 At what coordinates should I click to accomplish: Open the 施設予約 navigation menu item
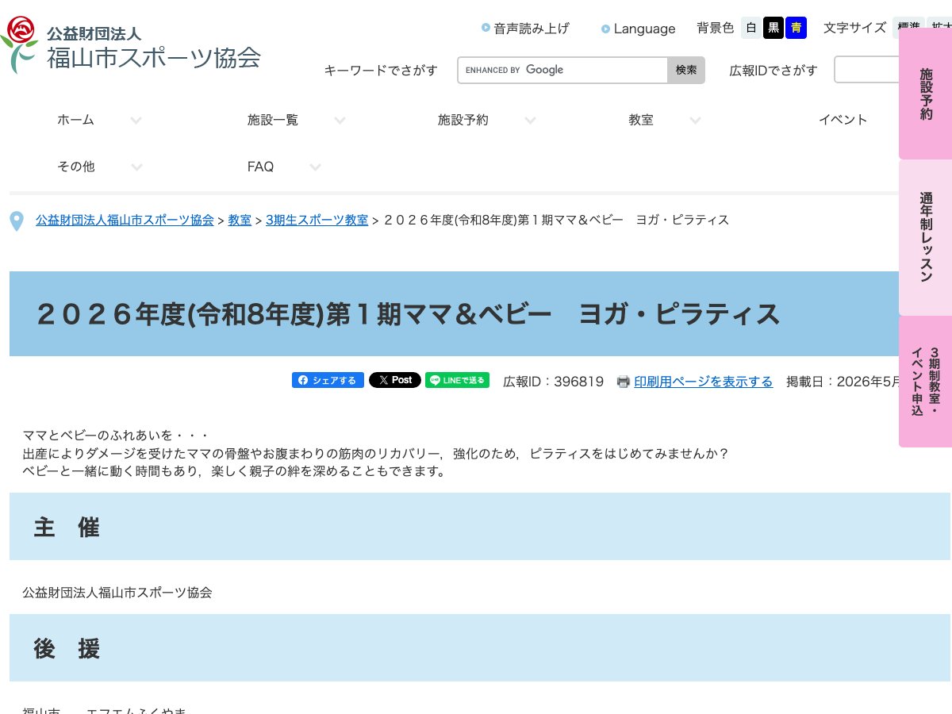coord(463,120)
